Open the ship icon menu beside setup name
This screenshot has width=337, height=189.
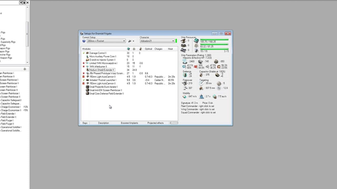pyautogui.click(x=131, y=41)
